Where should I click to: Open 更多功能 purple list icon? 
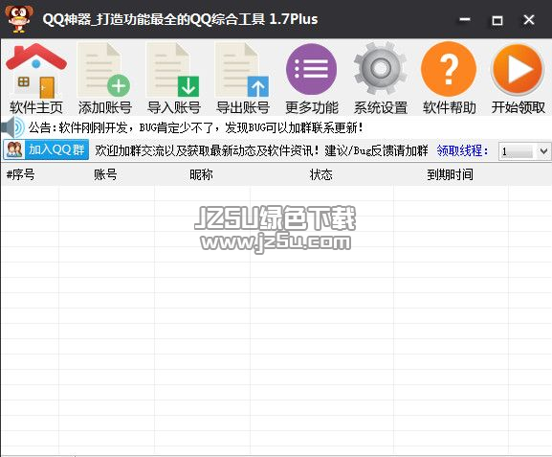click(x=311, y=69)
